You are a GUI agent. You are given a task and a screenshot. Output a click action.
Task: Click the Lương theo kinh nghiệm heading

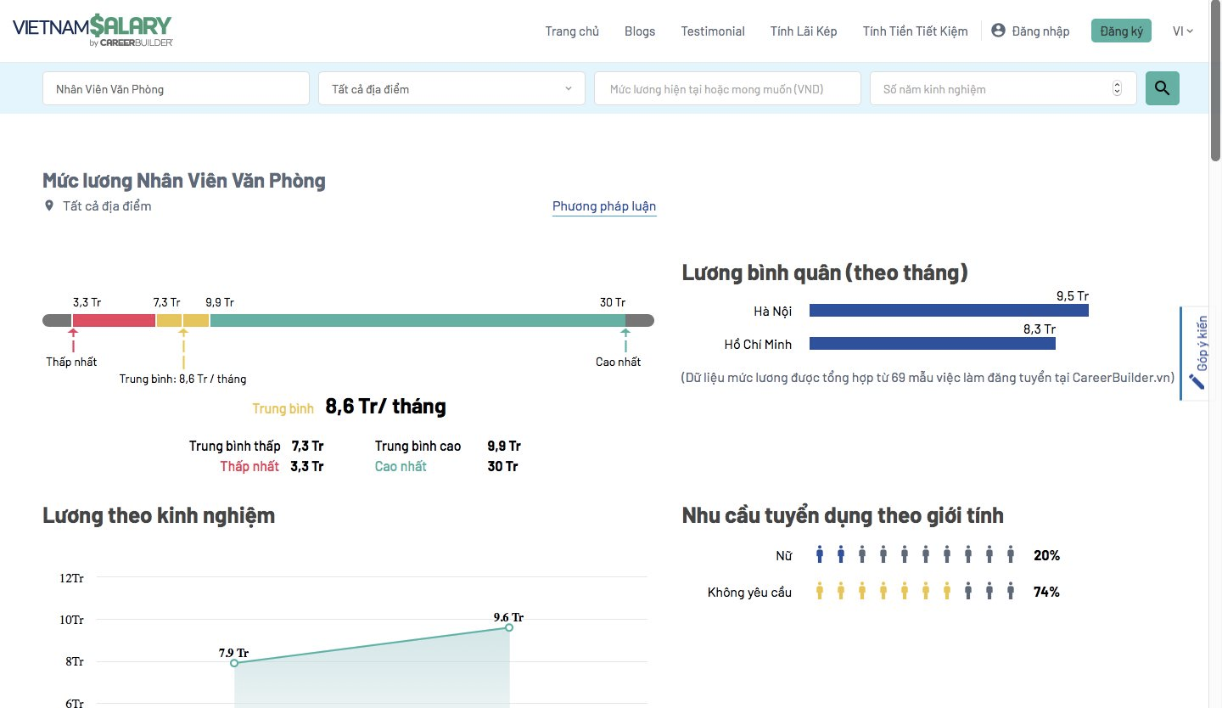pos(159,515)
